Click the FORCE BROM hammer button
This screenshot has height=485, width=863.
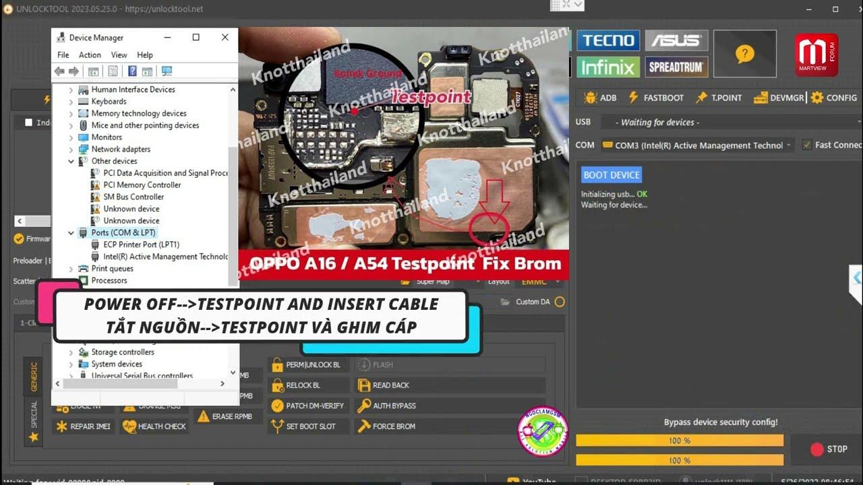click(450, 426)
